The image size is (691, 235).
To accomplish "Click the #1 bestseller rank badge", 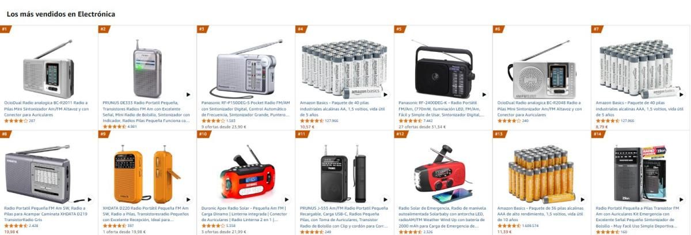I will point(5,29).
